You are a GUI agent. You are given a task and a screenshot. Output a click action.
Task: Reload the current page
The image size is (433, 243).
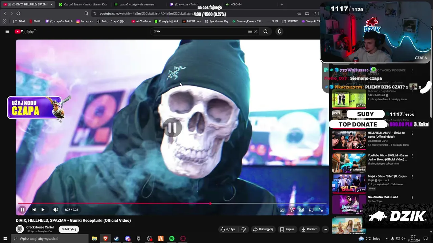pyautogui.click(x=18, y=13)
